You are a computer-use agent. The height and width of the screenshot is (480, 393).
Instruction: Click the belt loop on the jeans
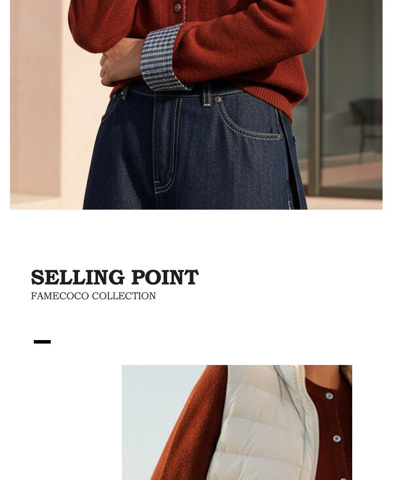(x=207, y=94)
